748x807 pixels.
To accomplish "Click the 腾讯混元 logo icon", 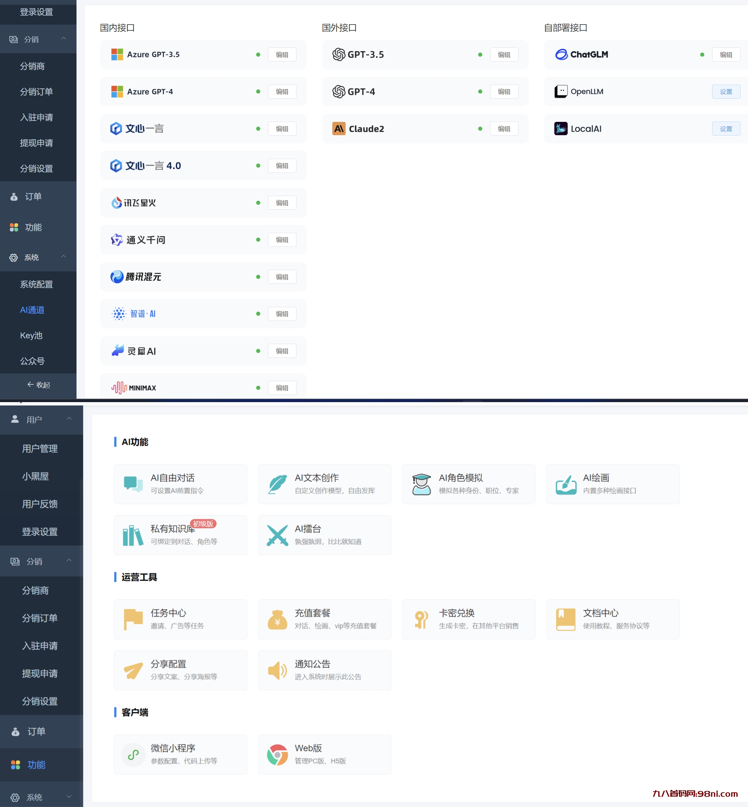I will 117,277.
